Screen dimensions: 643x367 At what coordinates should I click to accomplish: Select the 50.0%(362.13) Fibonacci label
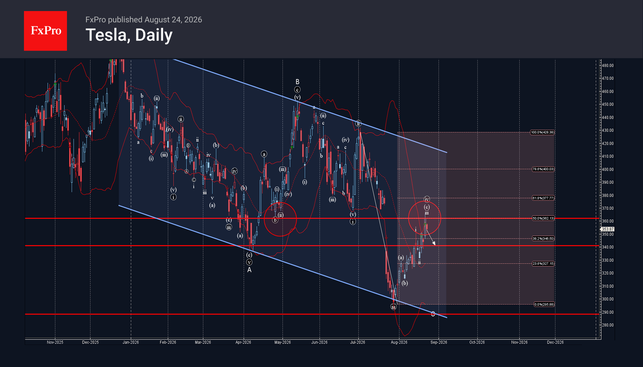543,218
